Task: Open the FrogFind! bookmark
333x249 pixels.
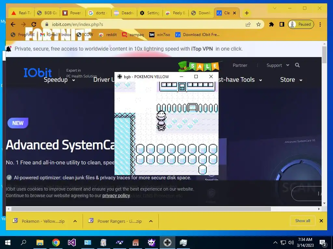Action: pos(23,34)
